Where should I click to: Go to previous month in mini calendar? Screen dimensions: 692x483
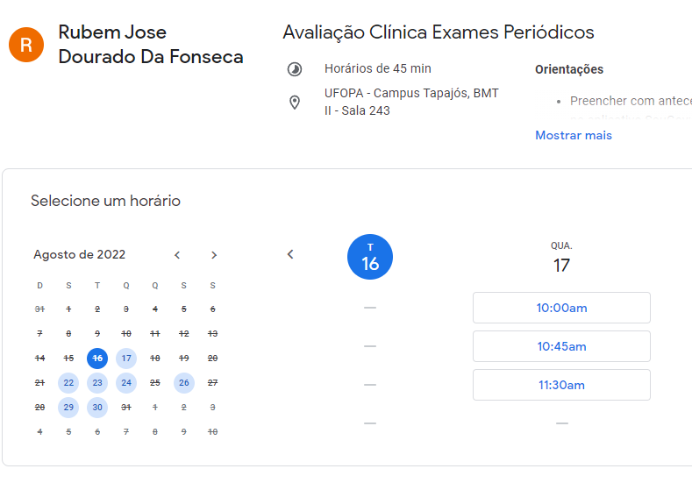coord(177,255)
